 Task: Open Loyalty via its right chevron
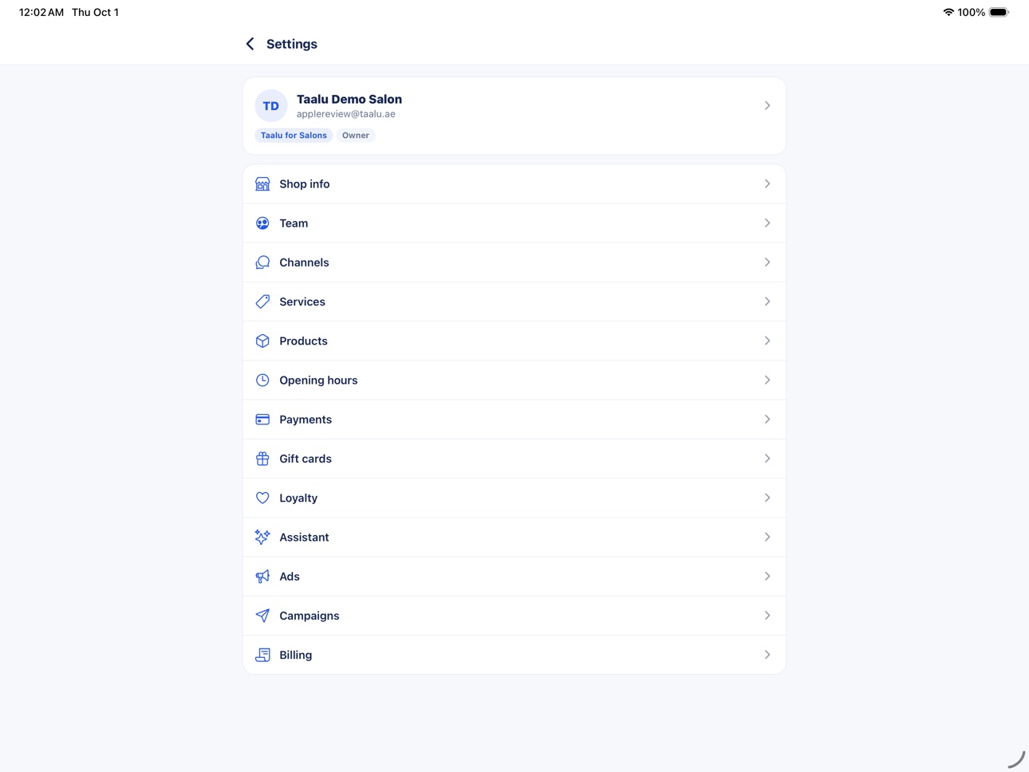[x=767, y=498]
